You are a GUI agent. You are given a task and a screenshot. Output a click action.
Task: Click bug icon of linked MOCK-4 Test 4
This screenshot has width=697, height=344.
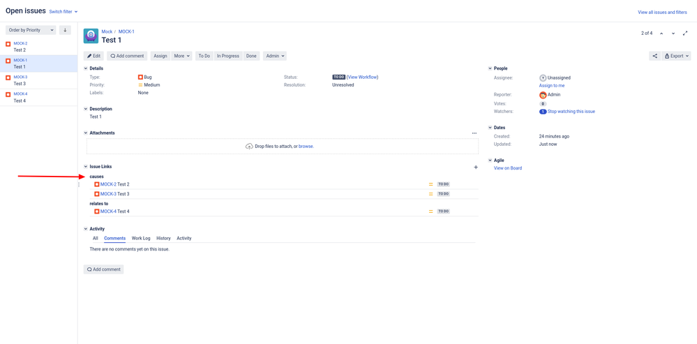click(x=97, y=211)
